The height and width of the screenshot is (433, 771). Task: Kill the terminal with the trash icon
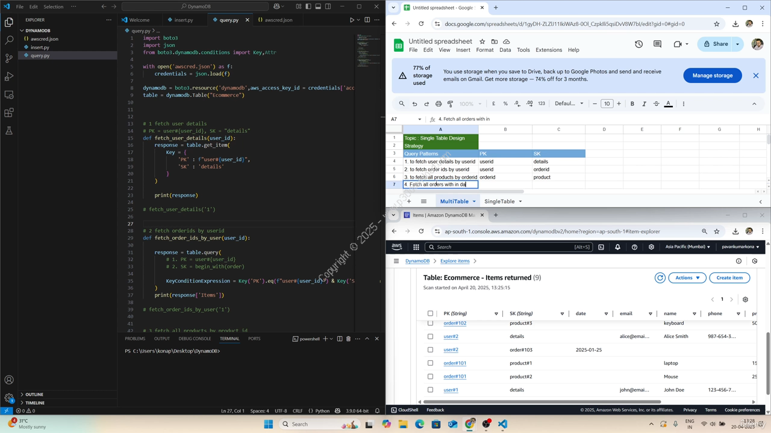348,339
